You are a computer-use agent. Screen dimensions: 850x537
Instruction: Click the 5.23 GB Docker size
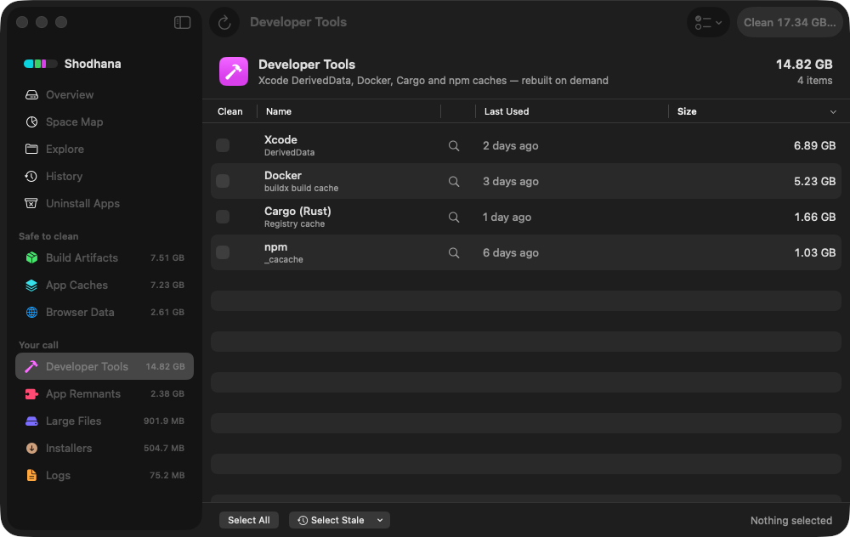pyautogui.click(x=814, y=182)
